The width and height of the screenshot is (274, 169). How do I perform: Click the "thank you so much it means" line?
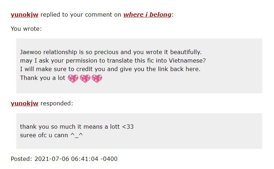pos(77,127)
